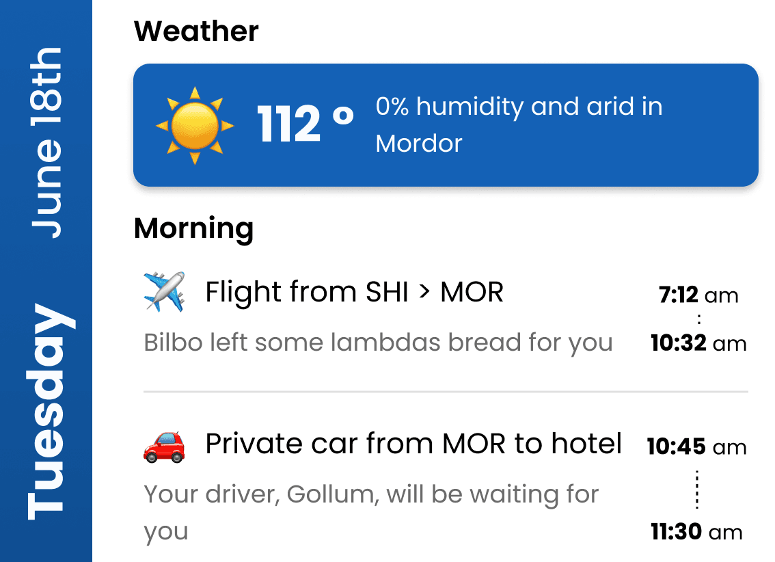Click the divider line between morning entries
This screenshot has height=562, width=775.
tap(446, 392)
